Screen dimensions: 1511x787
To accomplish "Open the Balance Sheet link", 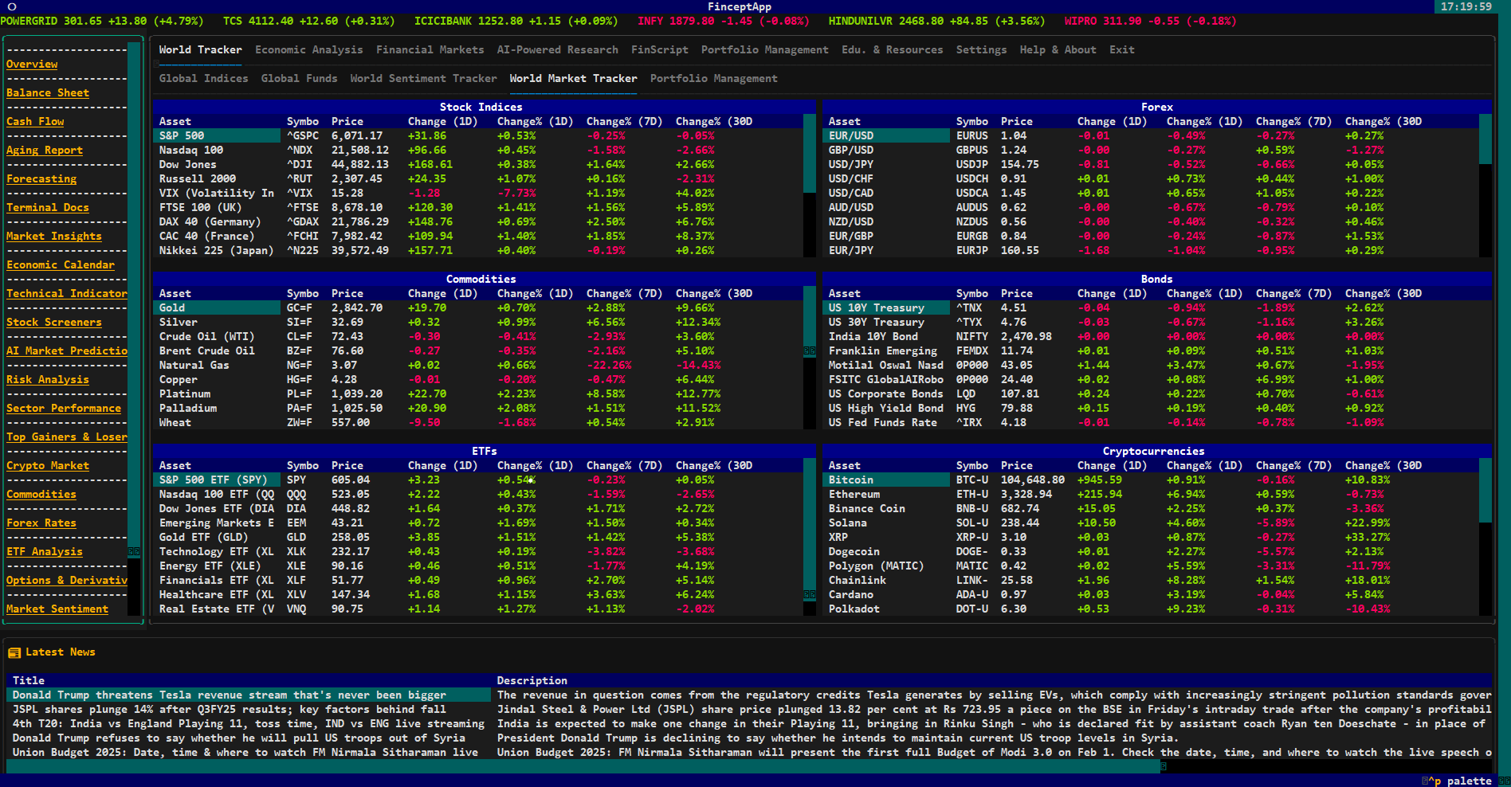I will [x=48, y=92].
